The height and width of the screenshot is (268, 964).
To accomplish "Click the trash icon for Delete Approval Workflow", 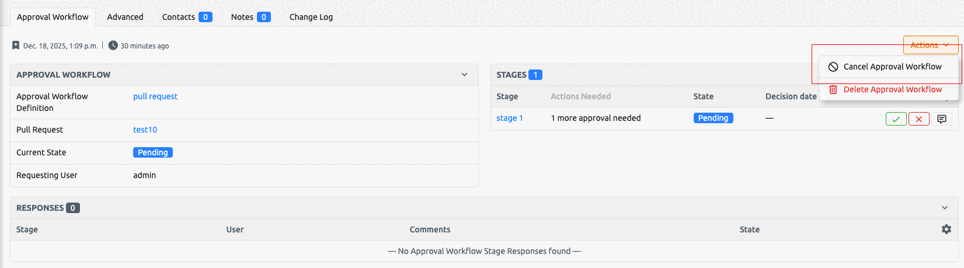I will [x=833, y=89].
